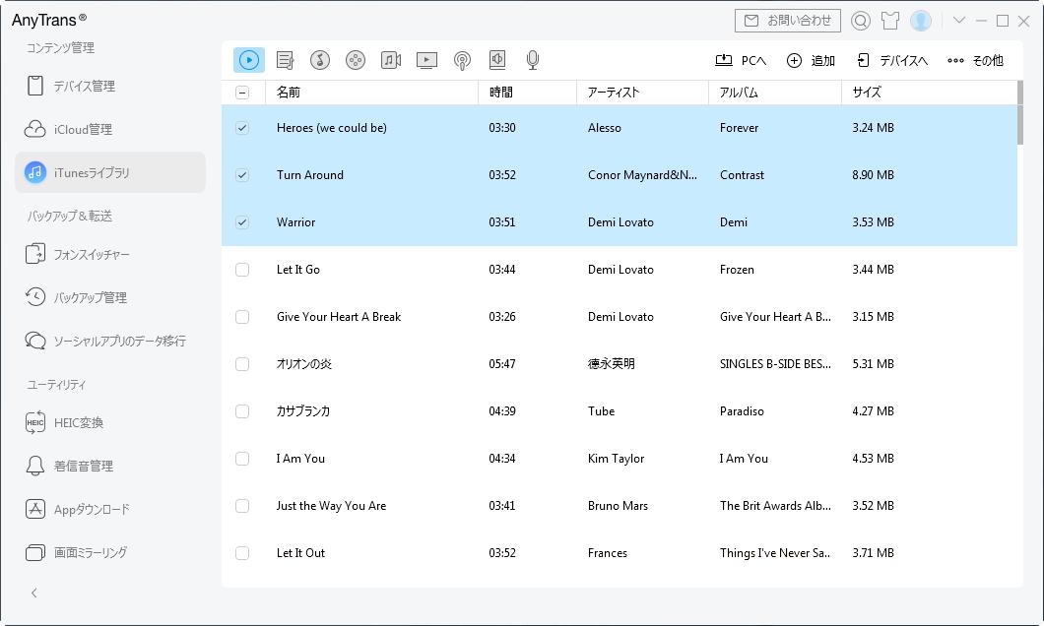This screenshot has width=1044, height=626.
Task: Click the デバイスへ transfer button
Action: (x=892, y=61)
